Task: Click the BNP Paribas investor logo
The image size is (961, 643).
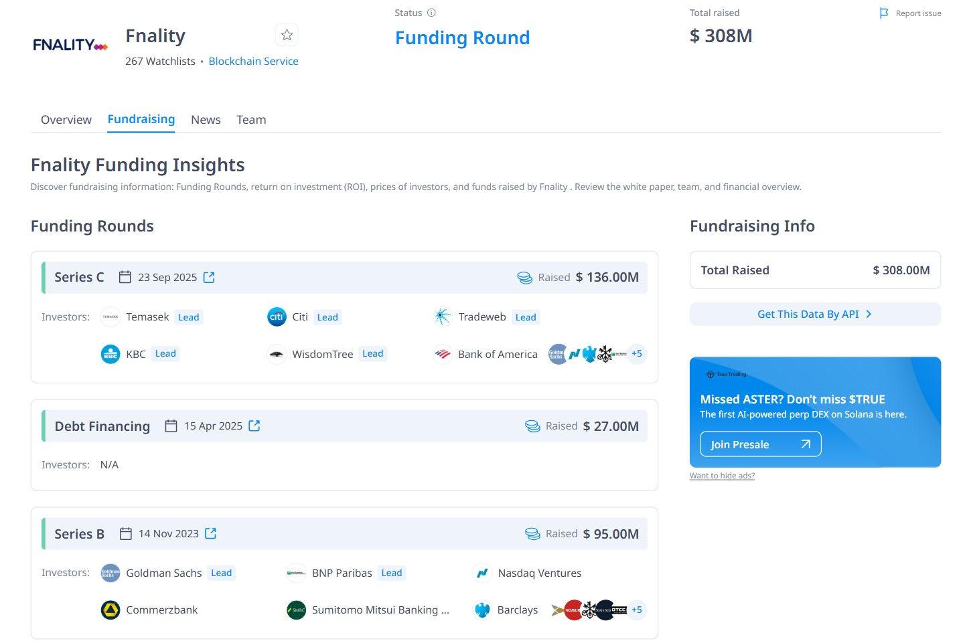Action: [296, 573]
